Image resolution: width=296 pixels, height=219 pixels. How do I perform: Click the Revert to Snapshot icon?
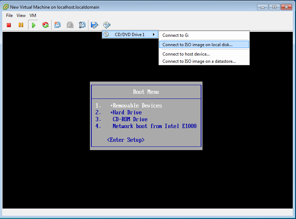click(x=70, y=25)
